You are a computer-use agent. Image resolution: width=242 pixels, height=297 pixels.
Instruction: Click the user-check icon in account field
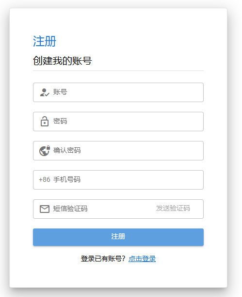pos(45,92)
